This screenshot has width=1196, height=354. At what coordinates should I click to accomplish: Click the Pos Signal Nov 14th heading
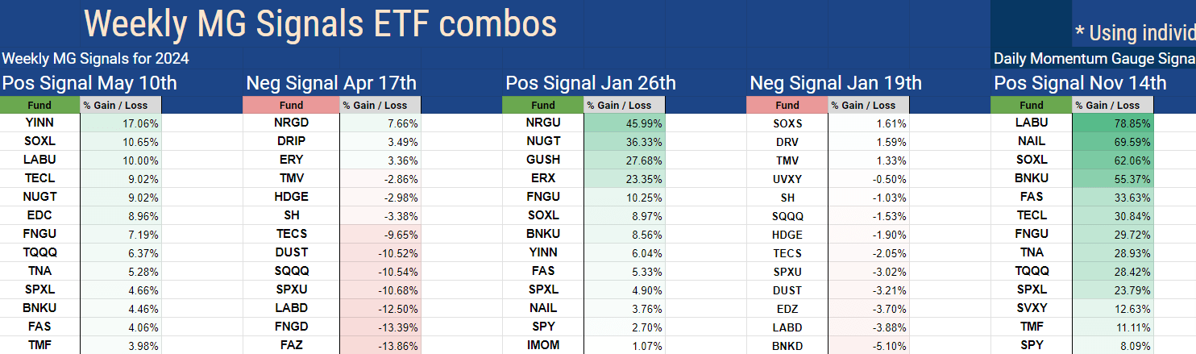[1080, 83]
